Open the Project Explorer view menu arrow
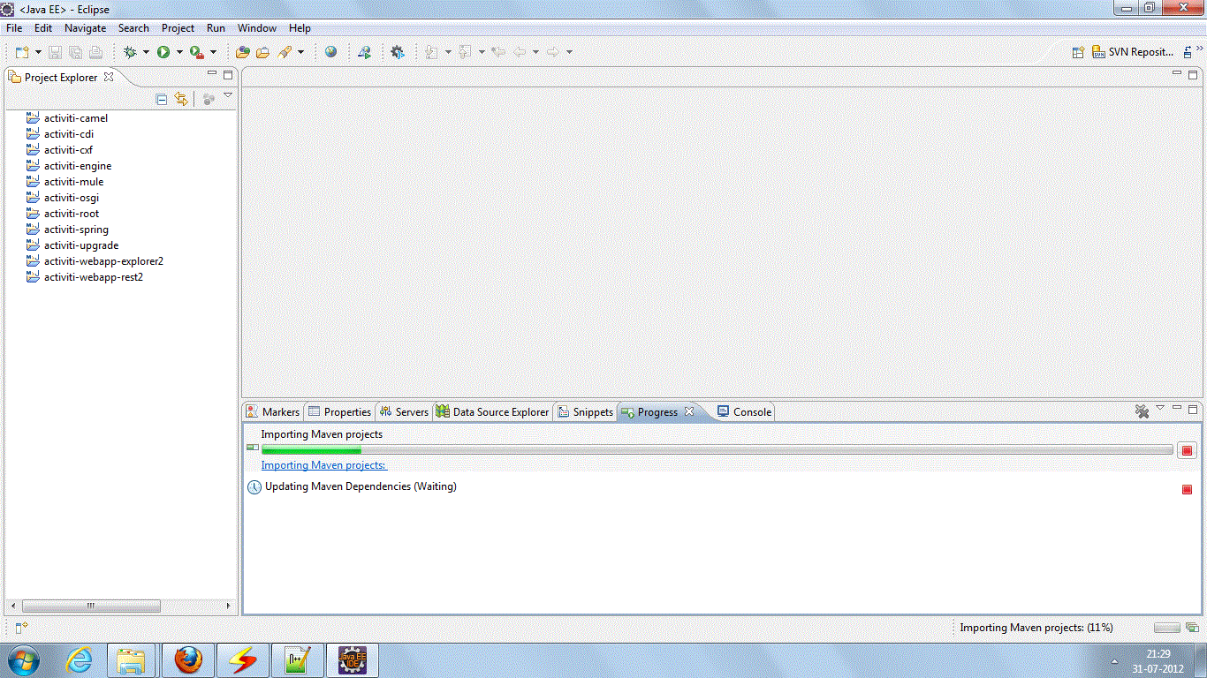This screenshot has height=678, width=1207. tap(228, 96)
